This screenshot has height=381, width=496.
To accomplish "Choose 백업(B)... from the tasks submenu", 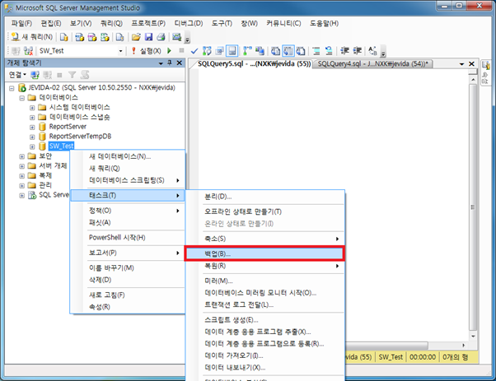I will 264,253.
